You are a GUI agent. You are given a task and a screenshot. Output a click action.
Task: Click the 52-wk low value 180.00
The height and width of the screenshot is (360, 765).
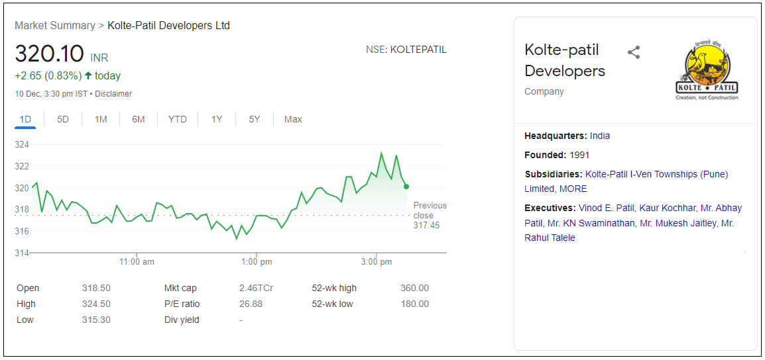point(415,304)
